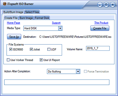Open the Burn Image sub-tab

pos(26,18)
